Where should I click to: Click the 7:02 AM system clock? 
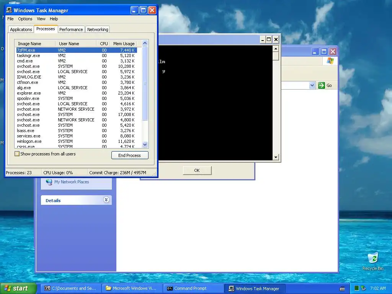point(378,288)
